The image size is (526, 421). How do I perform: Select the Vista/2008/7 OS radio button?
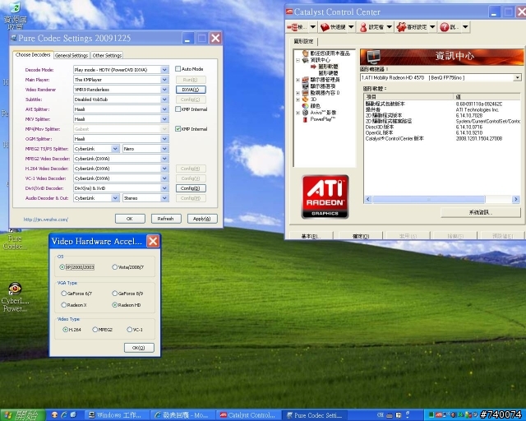coord(115,267)
